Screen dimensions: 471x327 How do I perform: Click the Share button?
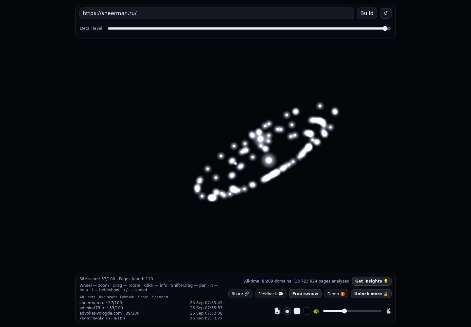coord(240,294)
